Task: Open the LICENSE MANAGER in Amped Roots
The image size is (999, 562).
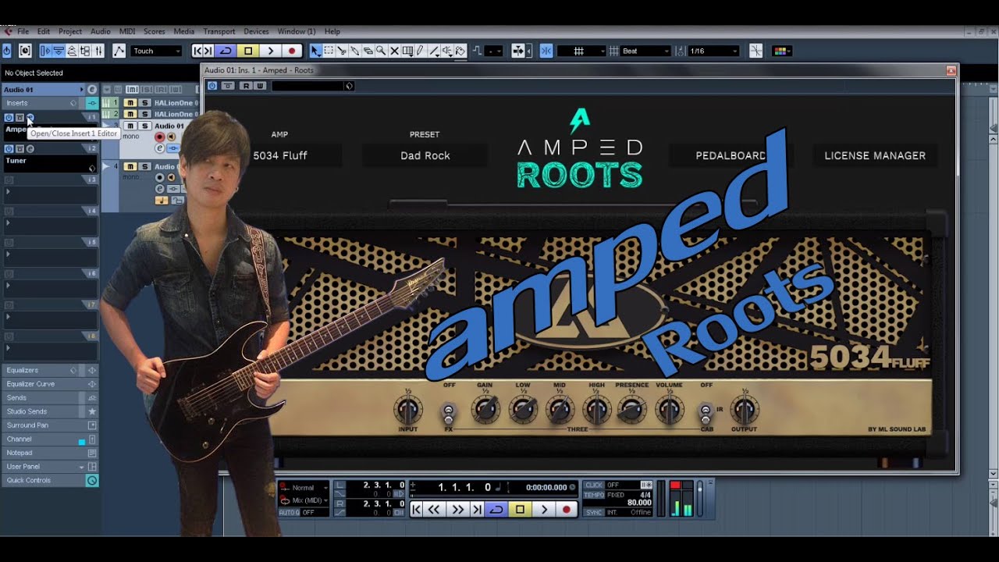Action: 875,155
